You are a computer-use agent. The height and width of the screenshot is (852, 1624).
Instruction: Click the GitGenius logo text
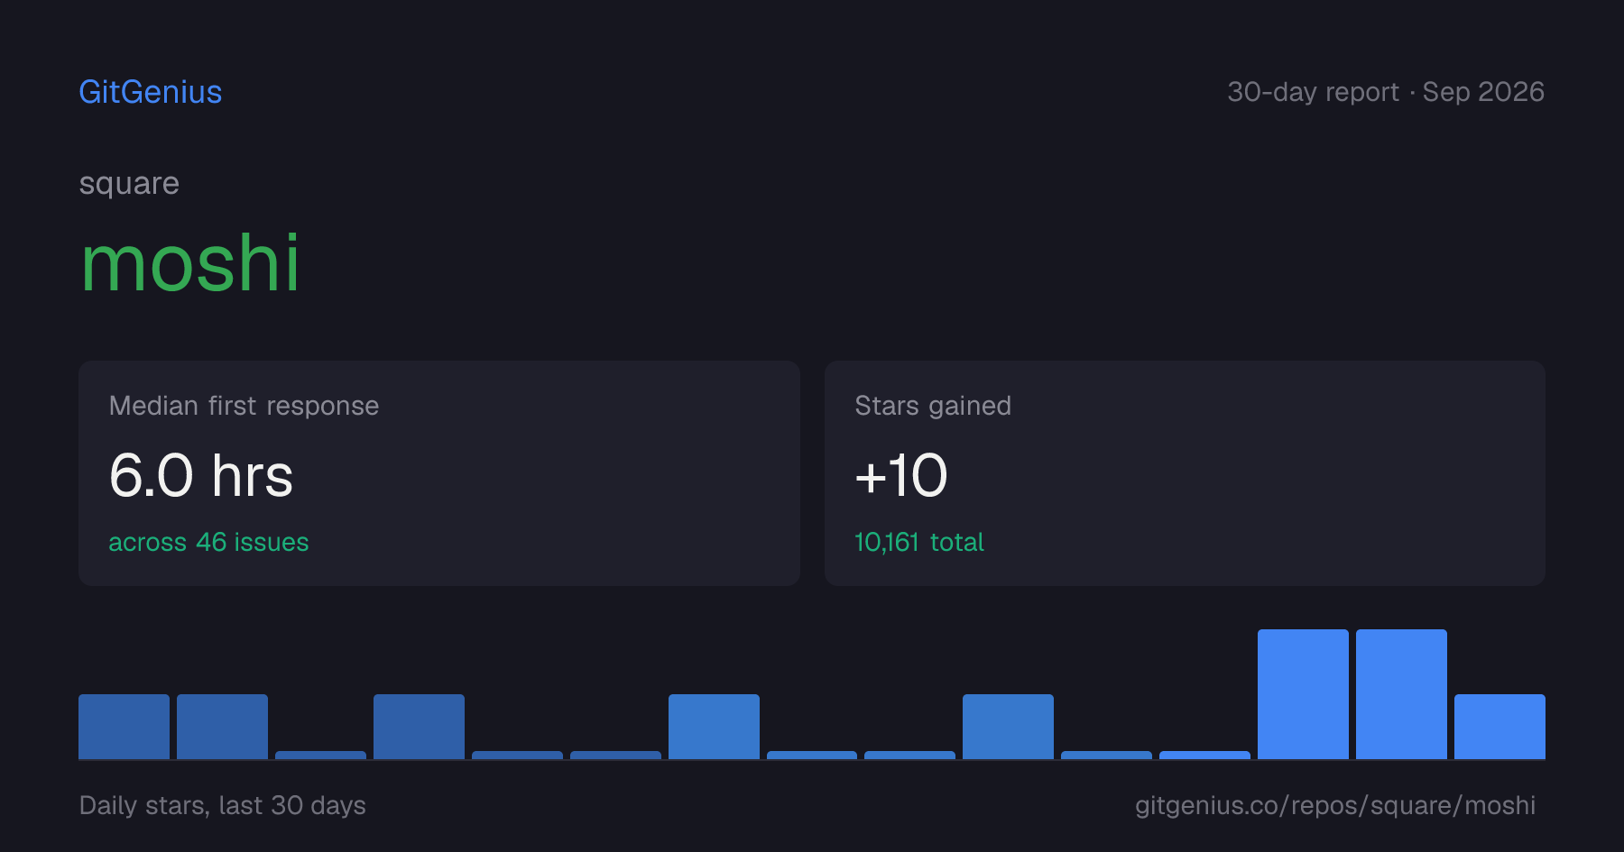(151, 92)
